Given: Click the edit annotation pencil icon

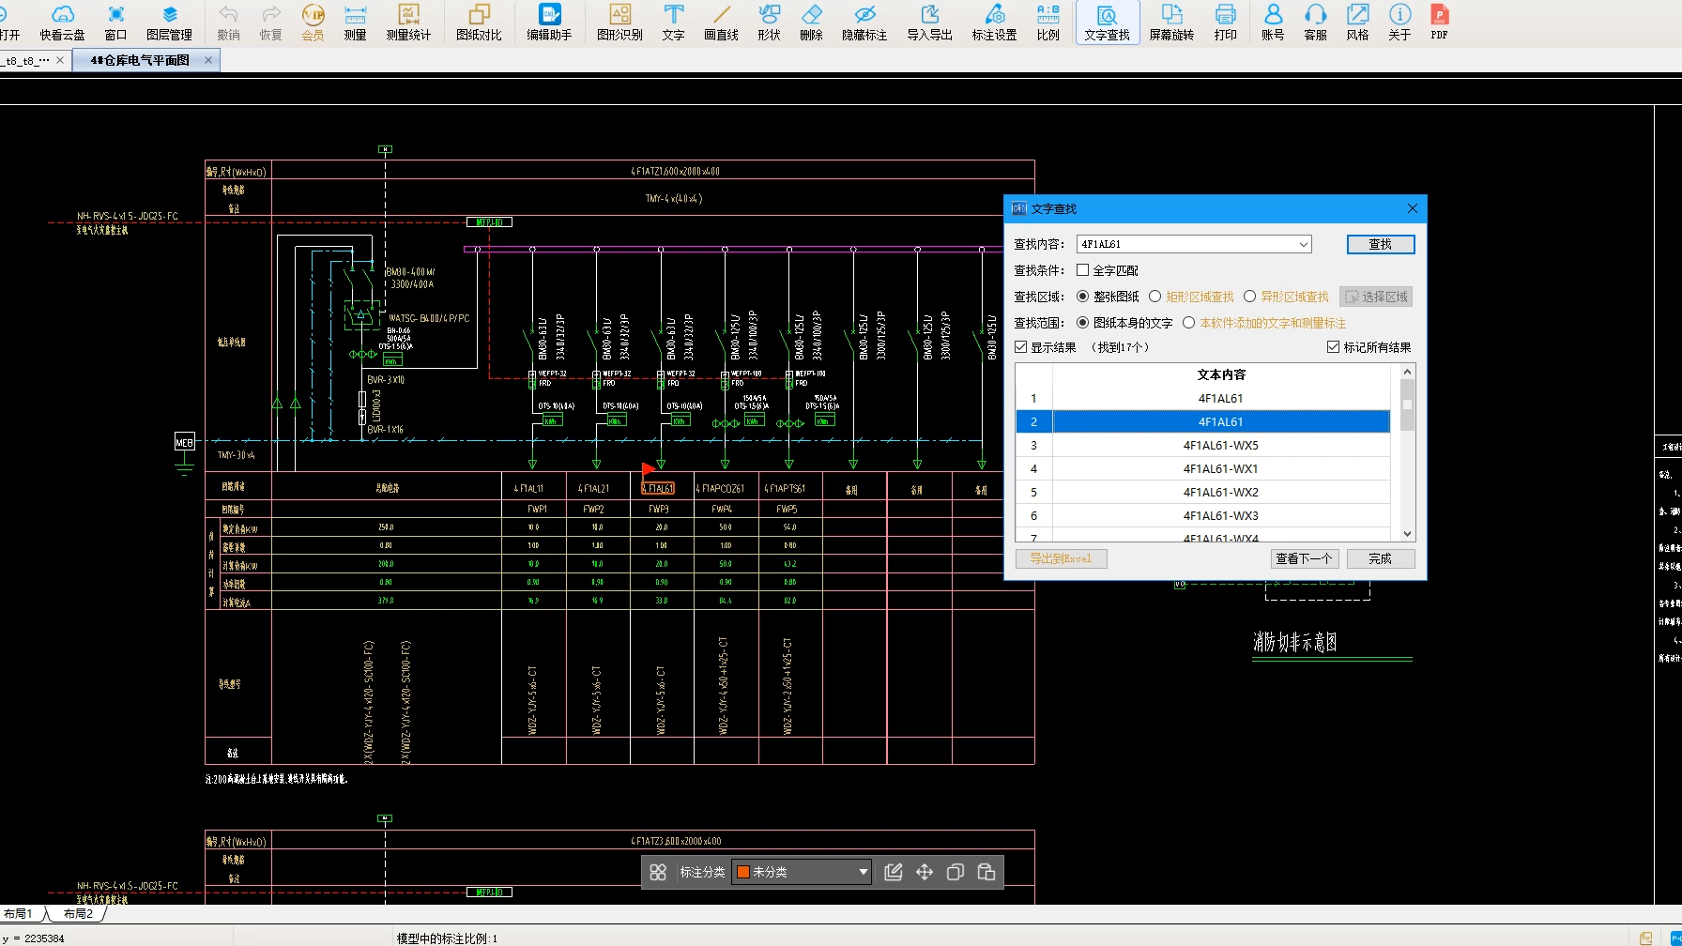Looking at the screenshot, I should pyautogui.click(x=894, y=872).
